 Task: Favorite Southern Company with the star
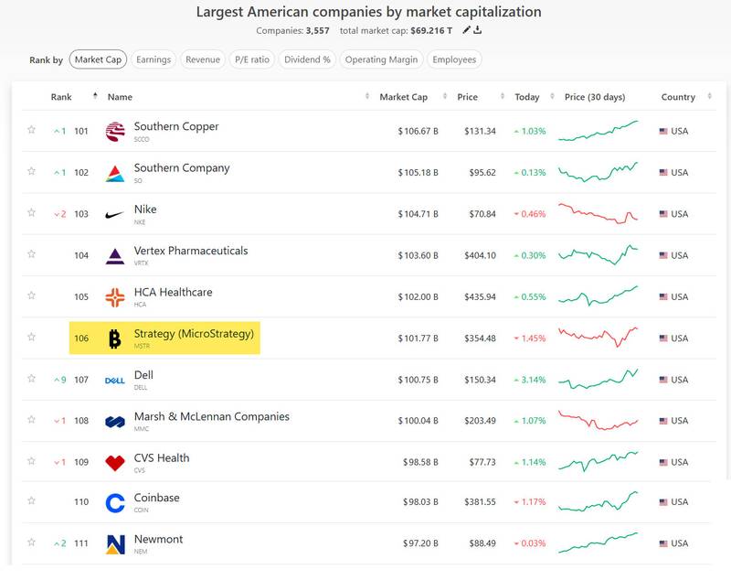[31, 171]
